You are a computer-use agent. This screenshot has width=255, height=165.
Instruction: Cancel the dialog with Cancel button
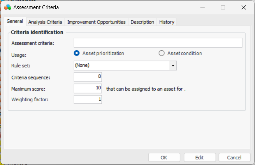click(235, 158)
